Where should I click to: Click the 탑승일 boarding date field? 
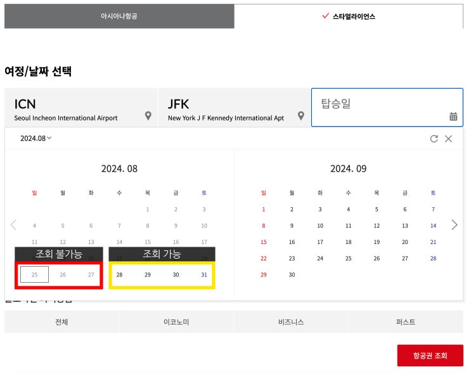pos(387,108)
